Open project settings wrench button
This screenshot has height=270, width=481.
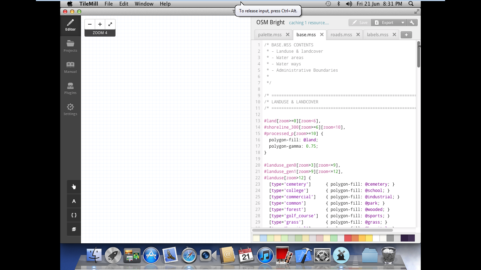[x=412, y=22]
